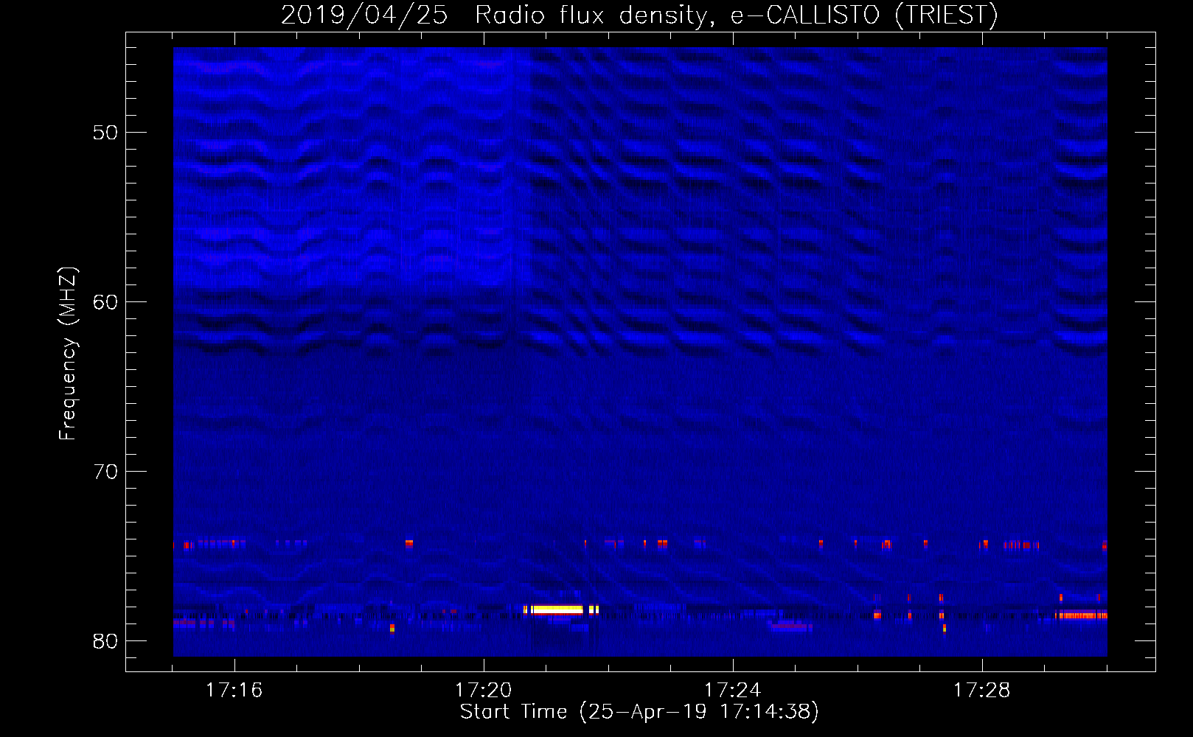The image size is (1193, 737).
Task: Click the 50 MHz frequency tick label
Action: point(105,133)
